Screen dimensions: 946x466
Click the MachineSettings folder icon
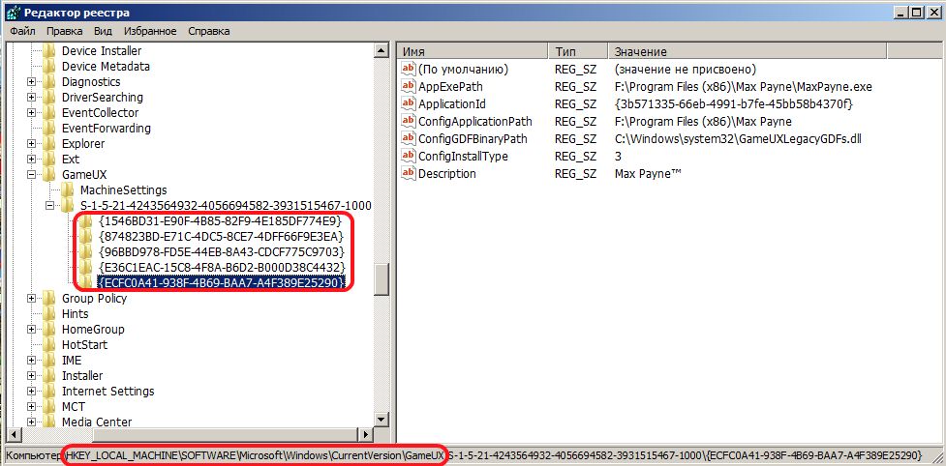[x=68, y=190]
